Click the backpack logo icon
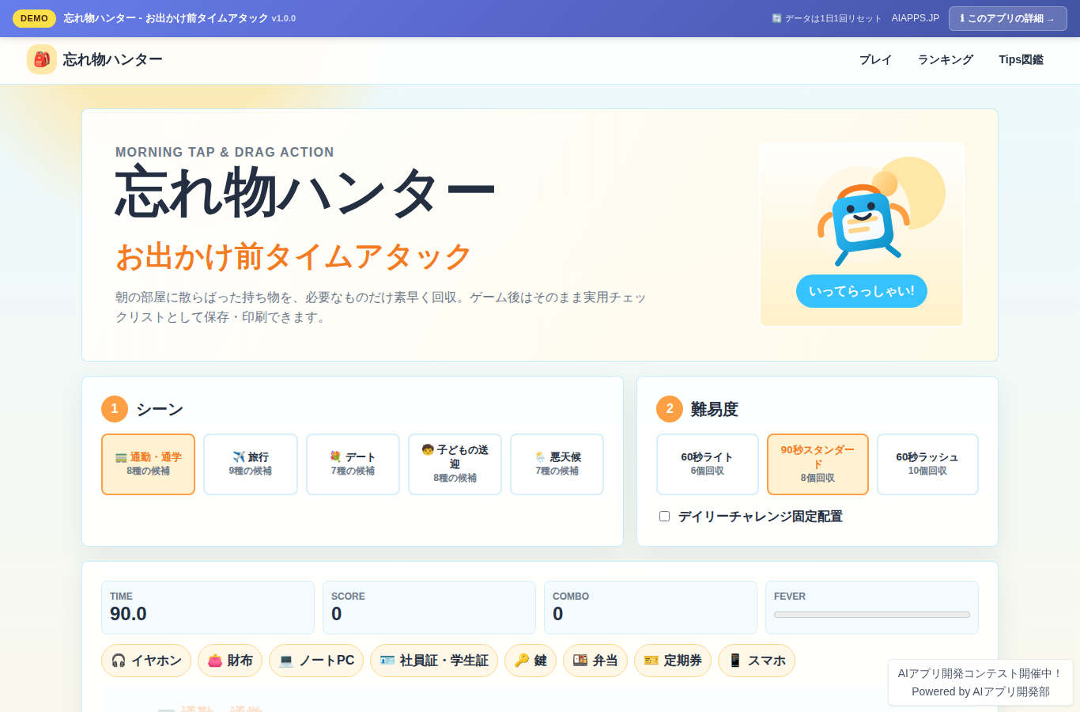The width and height of the screenshot is (1080, 712). 42,59
